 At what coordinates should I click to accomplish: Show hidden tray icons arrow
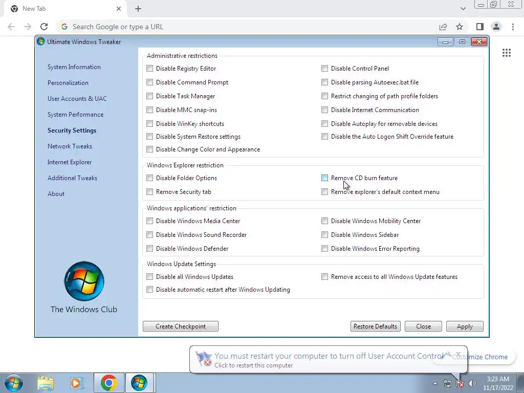pos(435,383)
